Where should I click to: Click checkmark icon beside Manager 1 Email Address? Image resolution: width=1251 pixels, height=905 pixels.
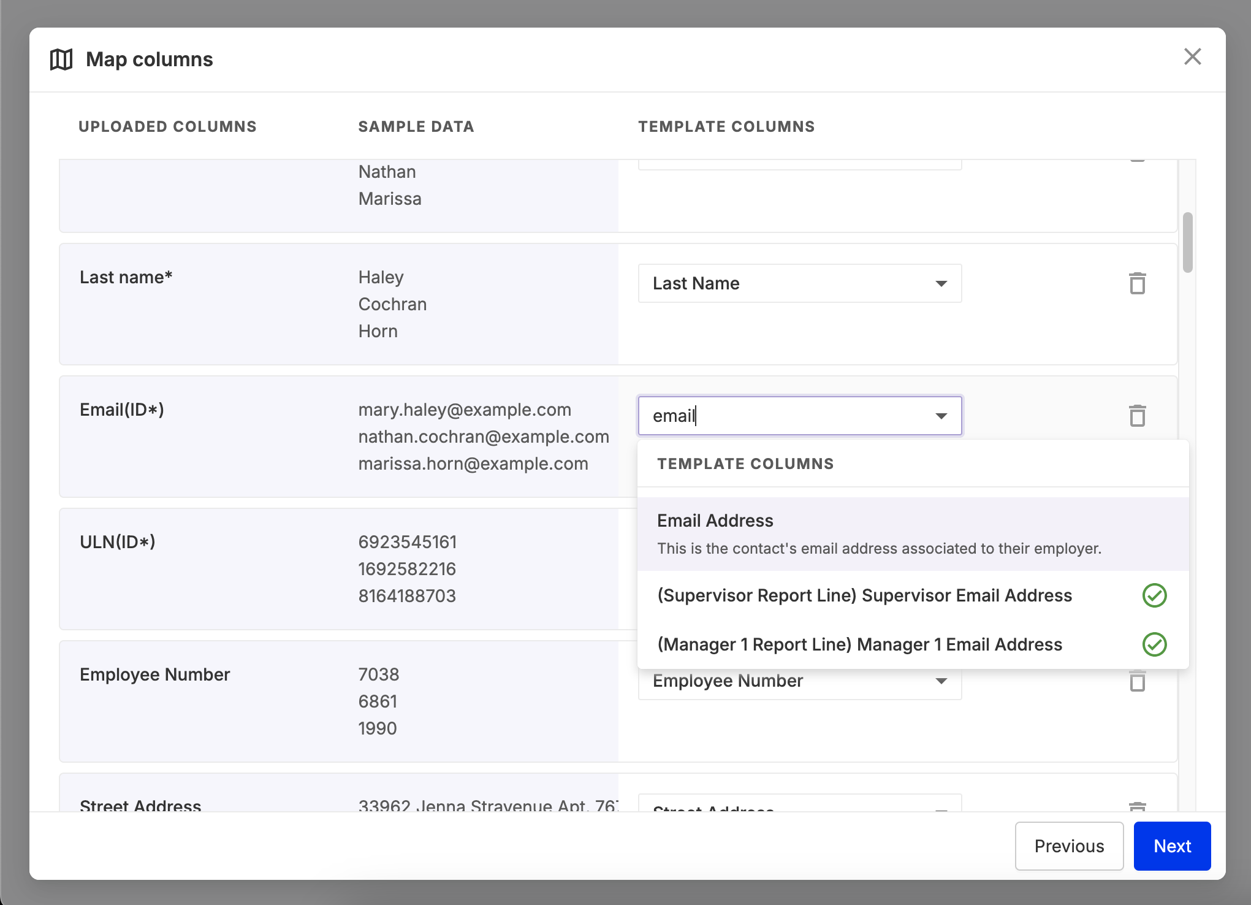click(1154, 644)
